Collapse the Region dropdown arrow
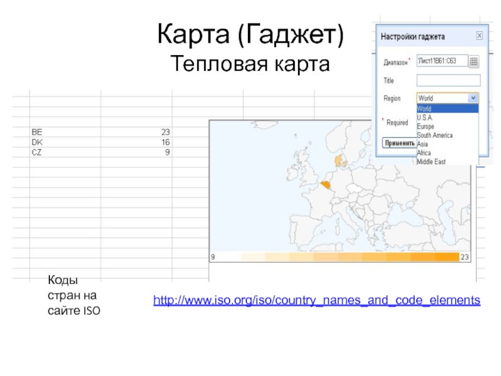Viewport: 501px width, 376px height. click(473, 98)
